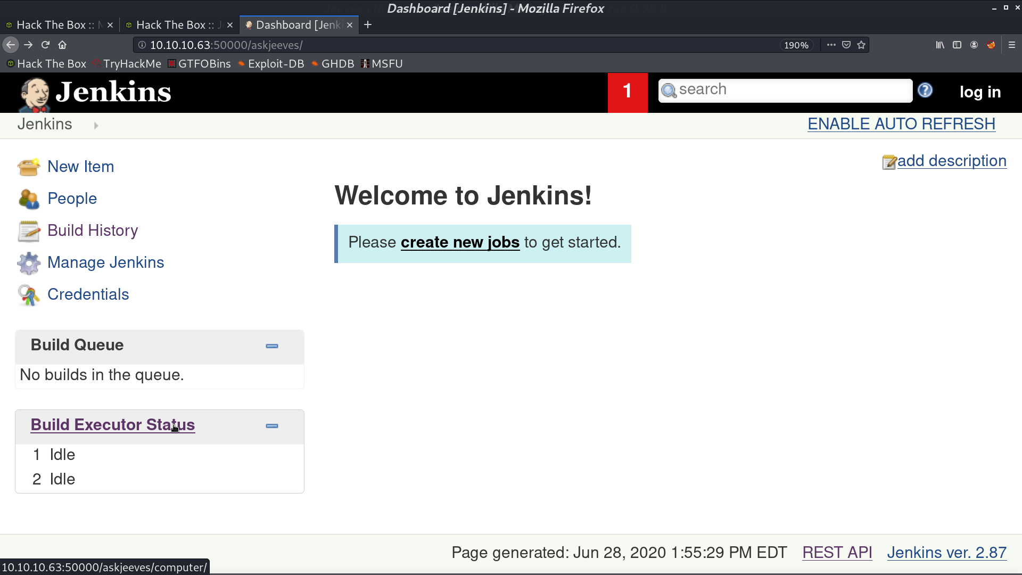Open Exploit-DB bookmark
The height and width of the screenshot is (575, 1022).
271,64
